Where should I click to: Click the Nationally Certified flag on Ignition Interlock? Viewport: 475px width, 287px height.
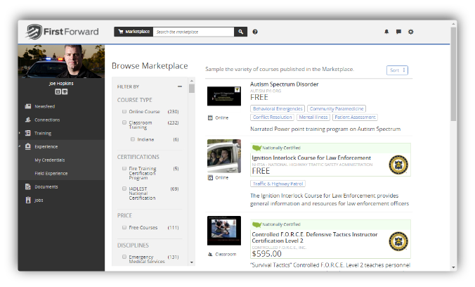tap(256, 148)
